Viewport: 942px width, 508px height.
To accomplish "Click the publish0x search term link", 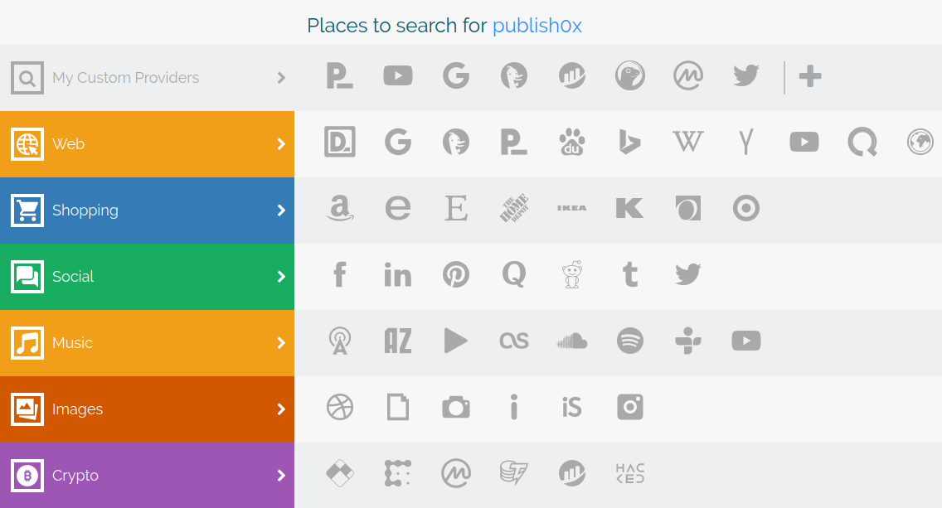I will 537,26.
